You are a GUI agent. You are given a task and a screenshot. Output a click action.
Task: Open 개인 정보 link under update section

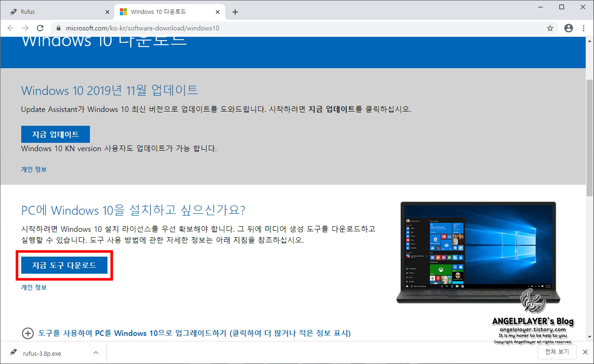click(34, 169)
